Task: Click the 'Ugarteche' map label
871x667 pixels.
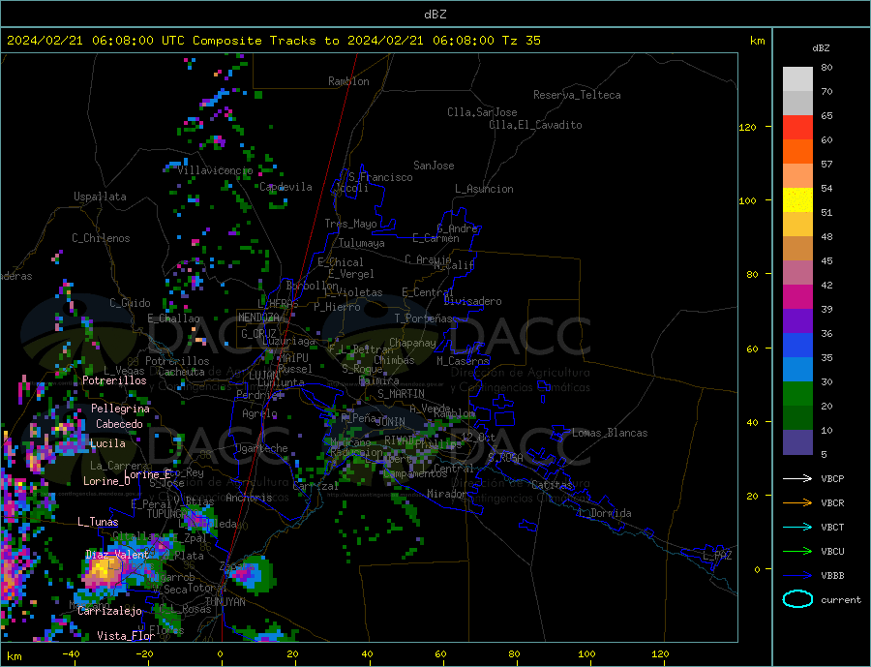Action: [x=261, y=448]
